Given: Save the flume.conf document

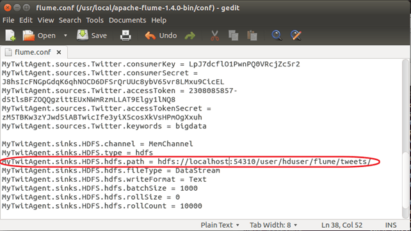Looking at the screenshot, I should 92,35.
